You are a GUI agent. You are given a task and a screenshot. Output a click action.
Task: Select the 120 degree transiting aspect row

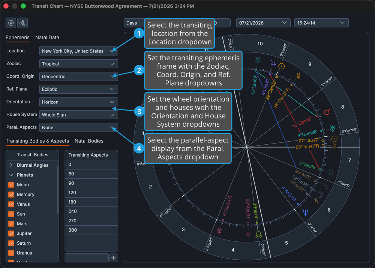point(91,192)
